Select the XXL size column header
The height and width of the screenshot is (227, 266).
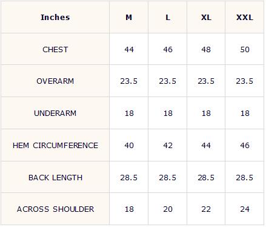[x=245, y=18]
